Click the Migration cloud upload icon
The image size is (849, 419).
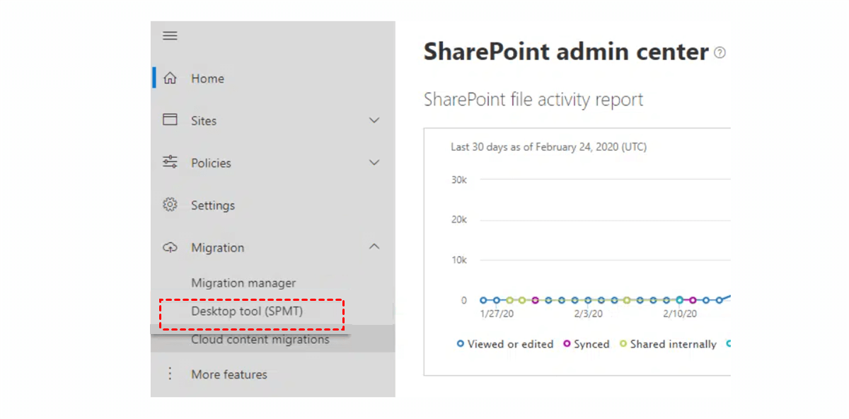170,248
